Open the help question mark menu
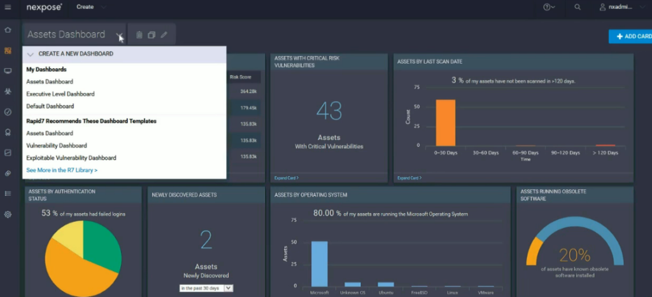 [x=548, y=7]
